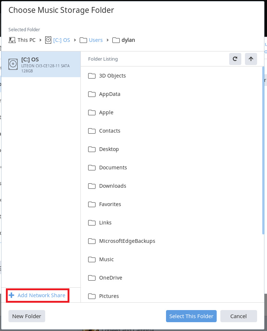The image size is (267, 331).
Task: Select the [C:] OS drive in sidebar
Action: point(41,64)
